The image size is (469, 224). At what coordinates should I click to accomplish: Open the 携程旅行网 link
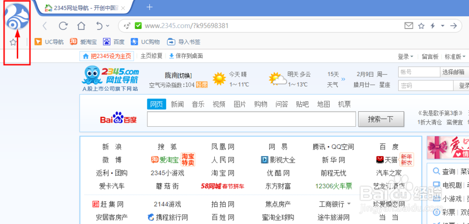tap(168, 217)
